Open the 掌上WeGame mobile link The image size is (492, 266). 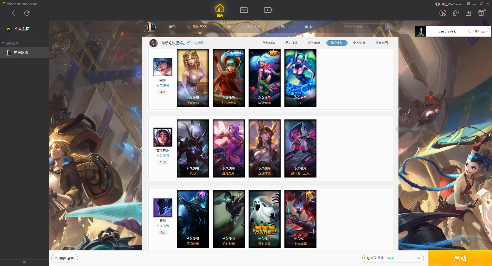tap(448, 4)
